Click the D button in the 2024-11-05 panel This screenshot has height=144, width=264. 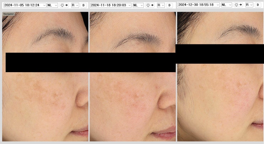(x=83, y=5)
